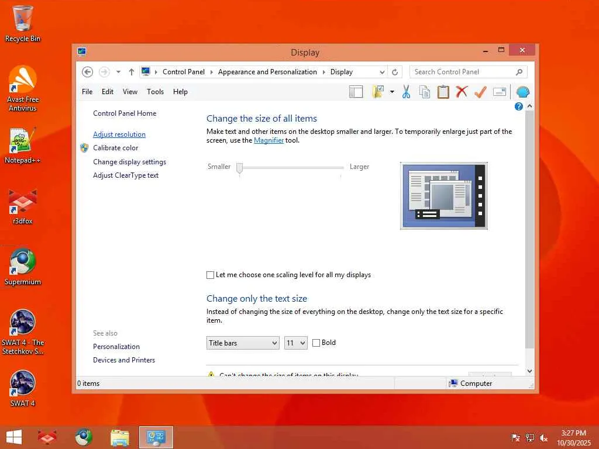This screenshot has width=599, height=449.
Task: Open the Adjust resolution link
Action: tap(119, 134)
